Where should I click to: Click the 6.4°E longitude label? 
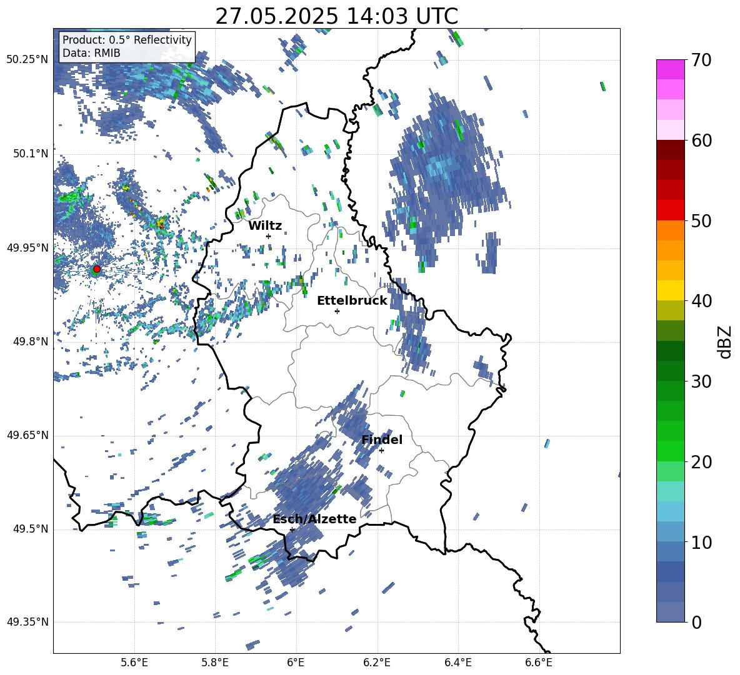[457, 663]
